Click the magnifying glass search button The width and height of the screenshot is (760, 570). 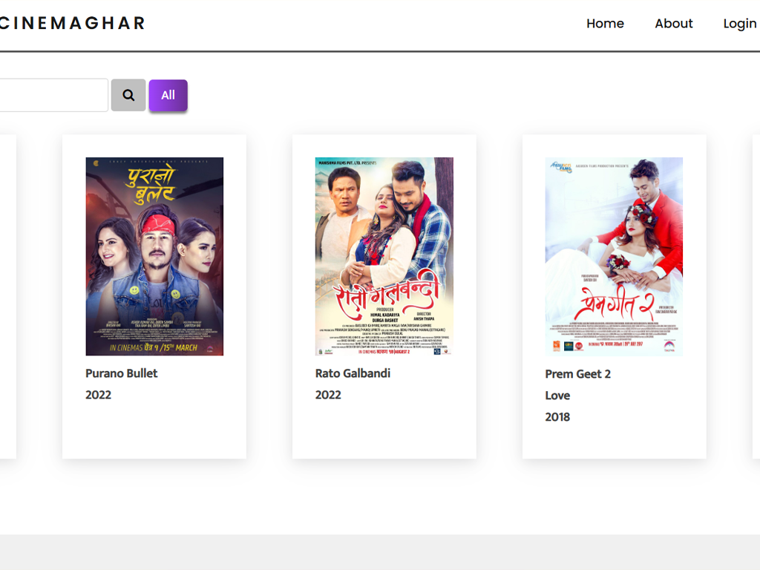128,95
